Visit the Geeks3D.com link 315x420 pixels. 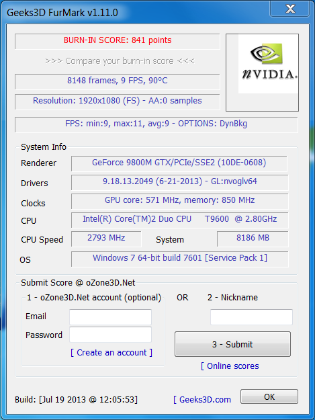[202, 399]
